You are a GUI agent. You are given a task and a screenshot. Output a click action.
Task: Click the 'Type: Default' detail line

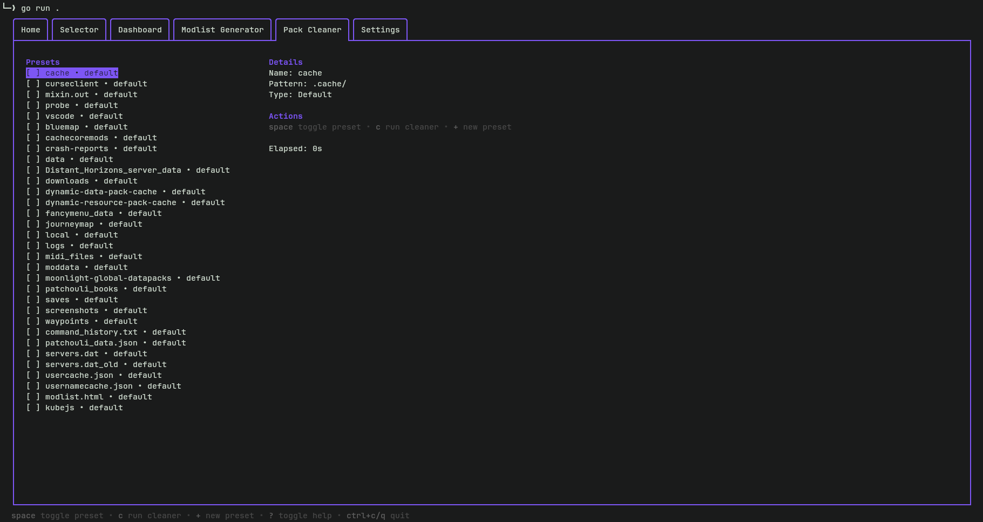[300, 94]
